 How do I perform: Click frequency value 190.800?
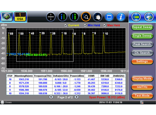click(x=43, y=83)
